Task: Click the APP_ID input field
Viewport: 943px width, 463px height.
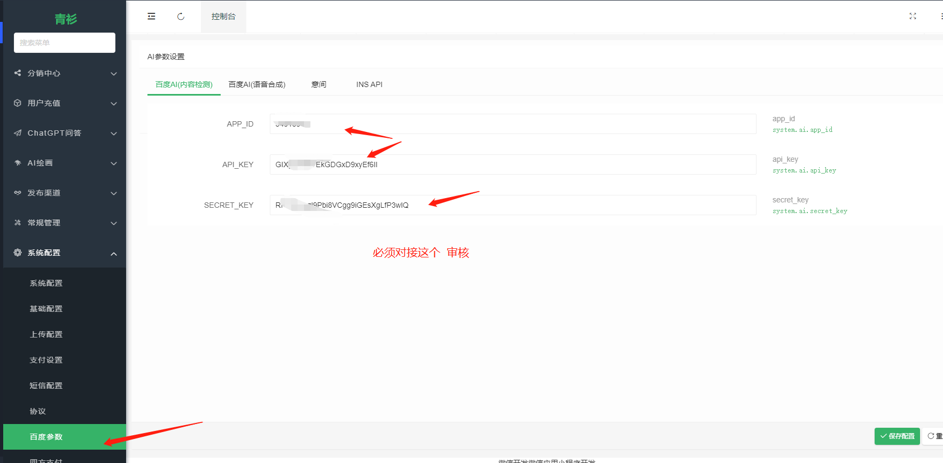Action: tap(513, 124)
